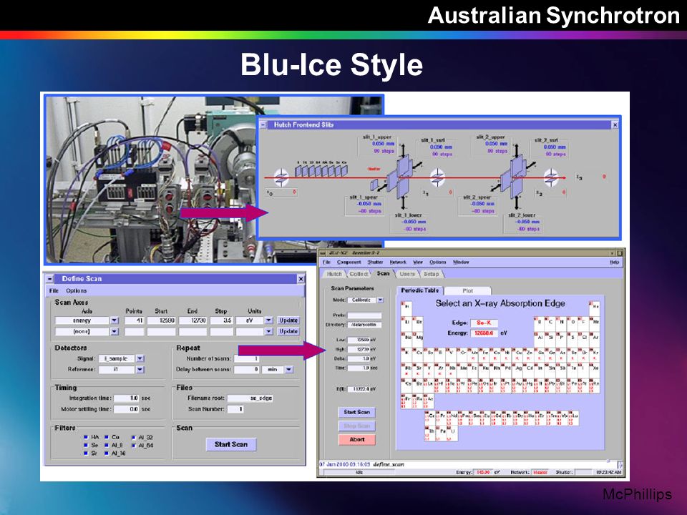Open Options menu in Define Scan window

(77, 291)
